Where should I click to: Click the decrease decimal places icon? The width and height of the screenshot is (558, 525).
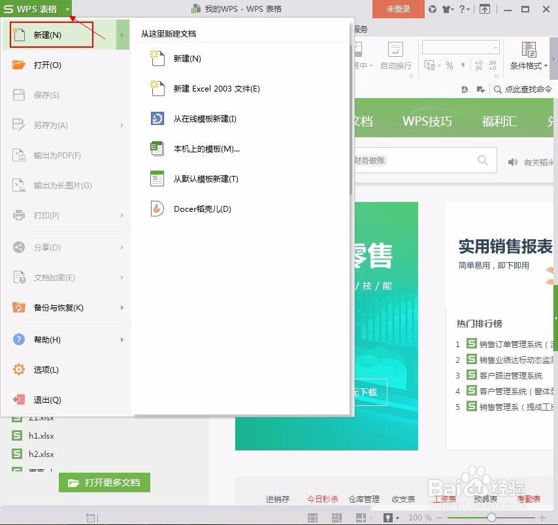(492, 65)
